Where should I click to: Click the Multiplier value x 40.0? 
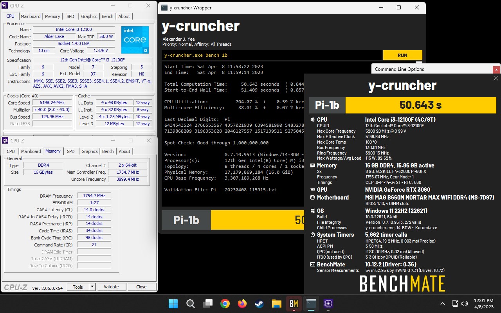52,110
